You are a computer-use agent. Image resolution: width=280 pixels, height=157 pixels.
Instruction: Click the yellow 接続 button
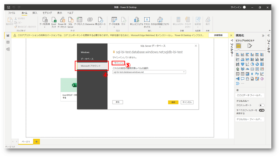pyautogui.click(x=173, y=102)
